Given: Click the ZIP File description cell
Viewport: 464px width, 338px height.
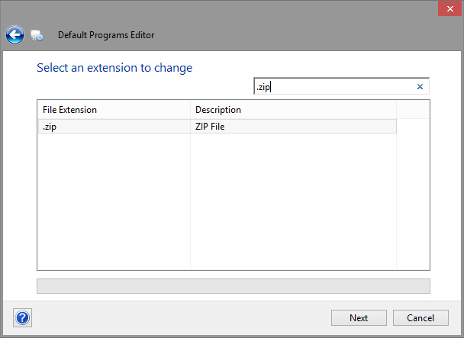Looking at the screenshot, I should [x=292, y=127].
